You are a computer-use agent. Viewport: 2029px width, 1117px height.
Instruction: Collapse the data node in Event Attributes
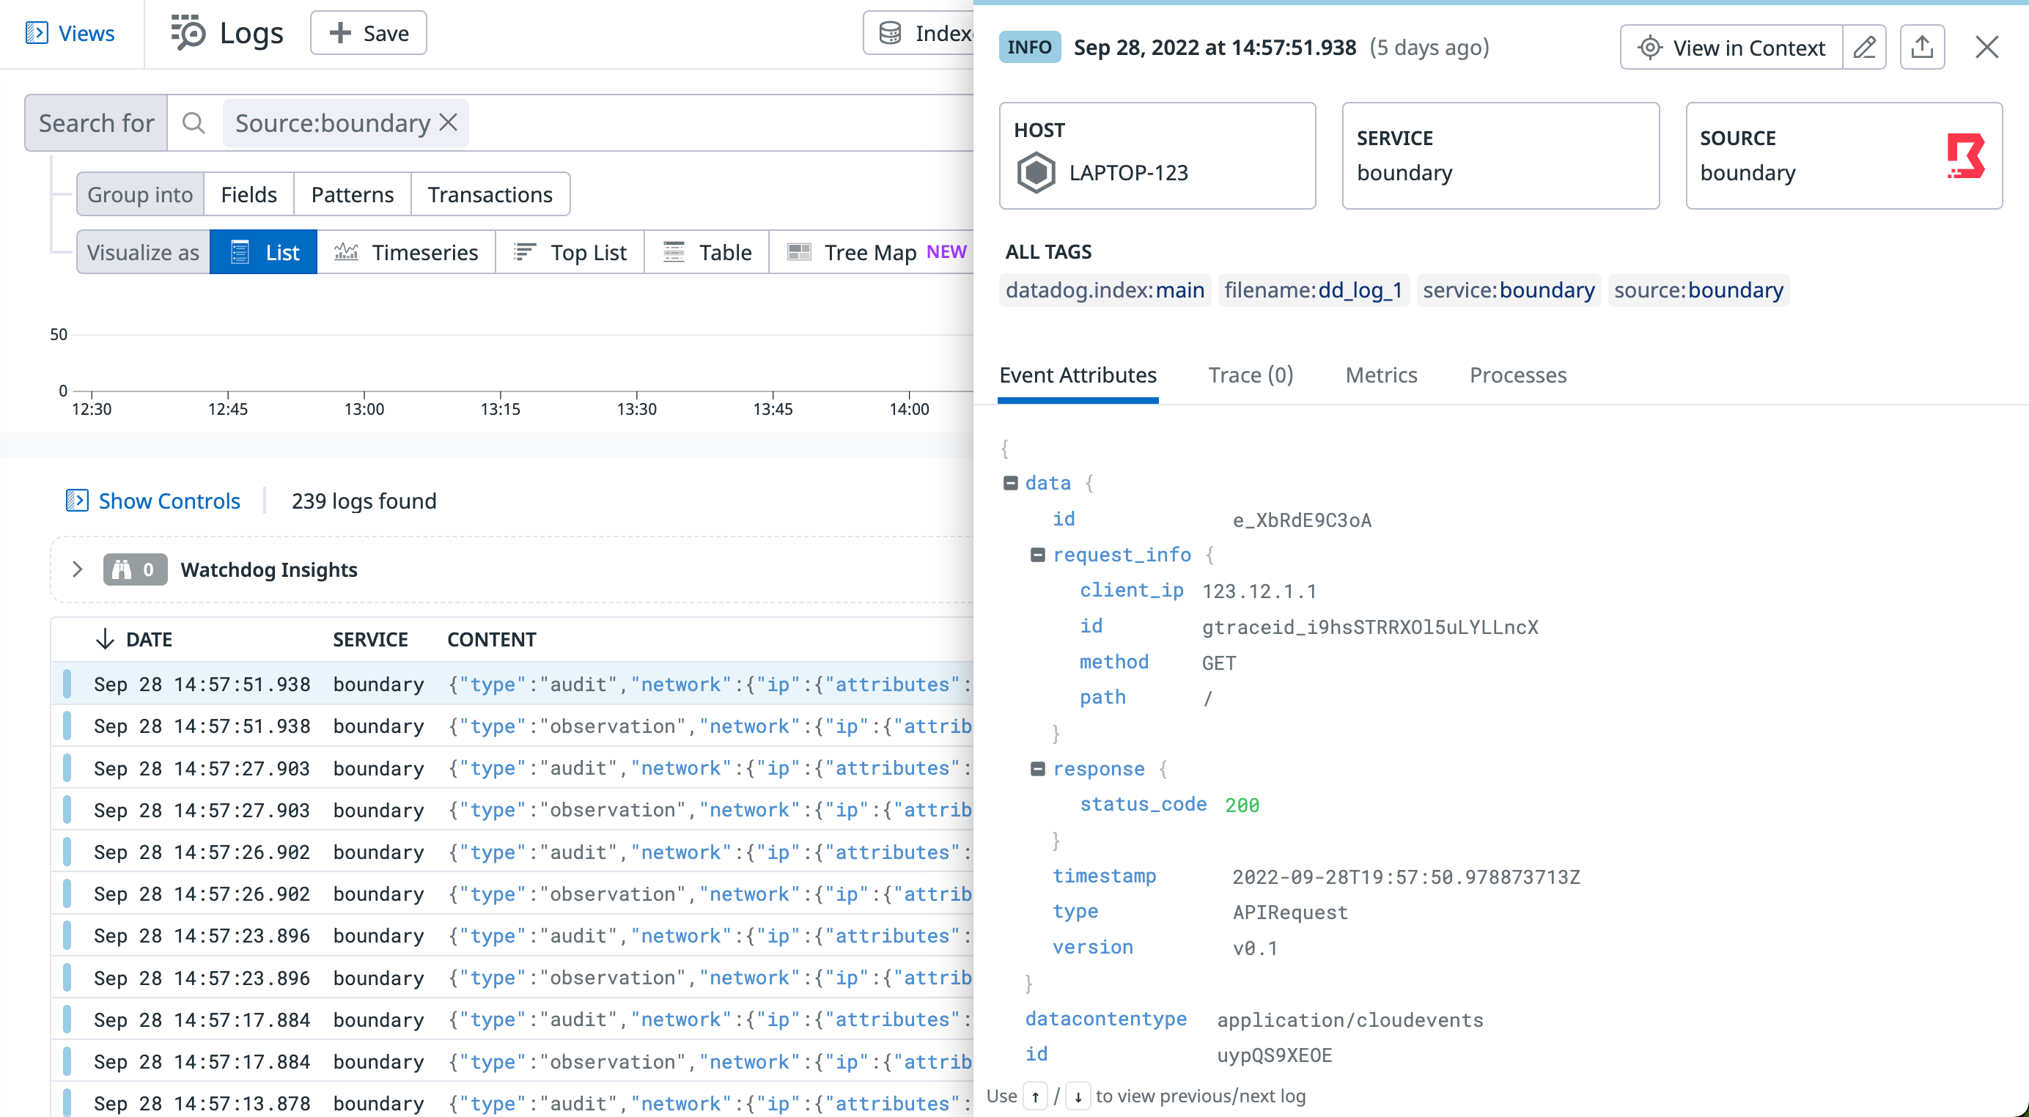pos(1011,482)
